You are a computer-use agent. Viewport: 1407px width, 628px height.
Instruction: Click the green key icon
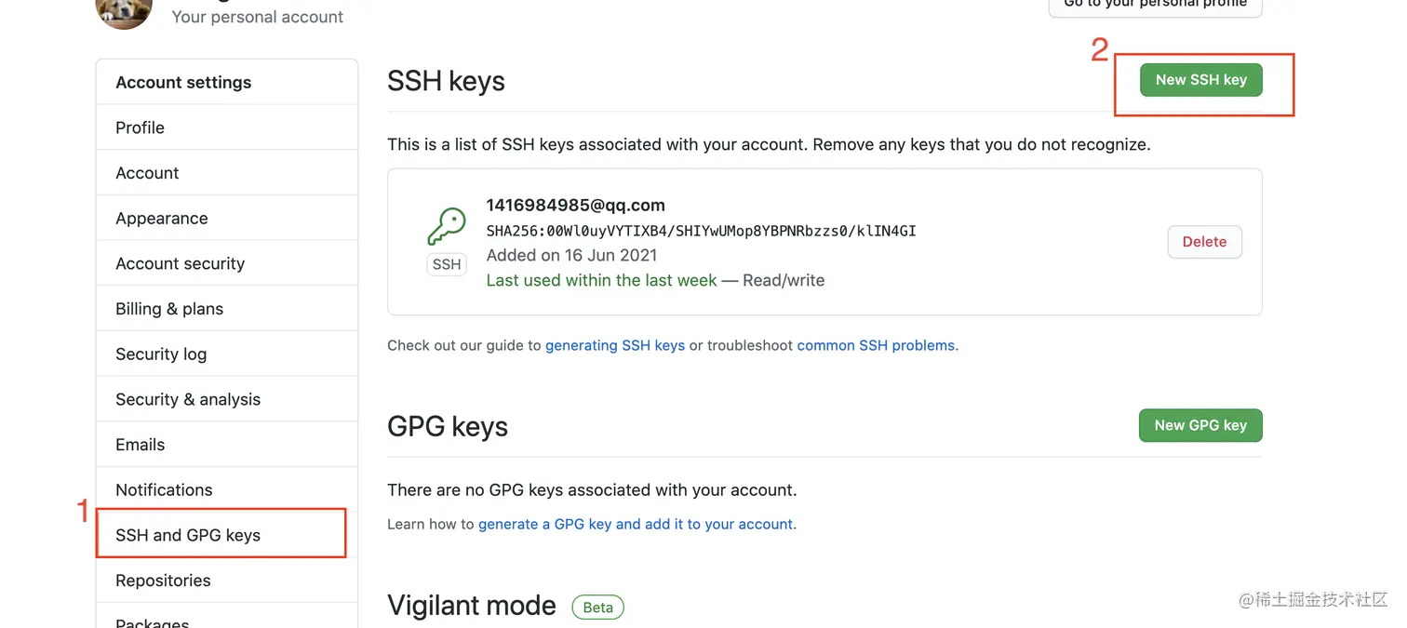pyautogui.click(x=447, y=226)
